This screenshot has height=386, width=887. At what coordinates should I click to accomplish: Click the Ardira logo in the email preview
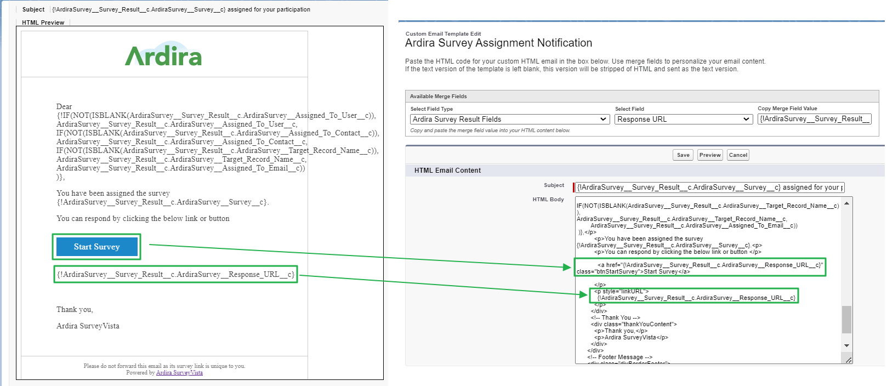pyautogui.click(x=163, y=54)
